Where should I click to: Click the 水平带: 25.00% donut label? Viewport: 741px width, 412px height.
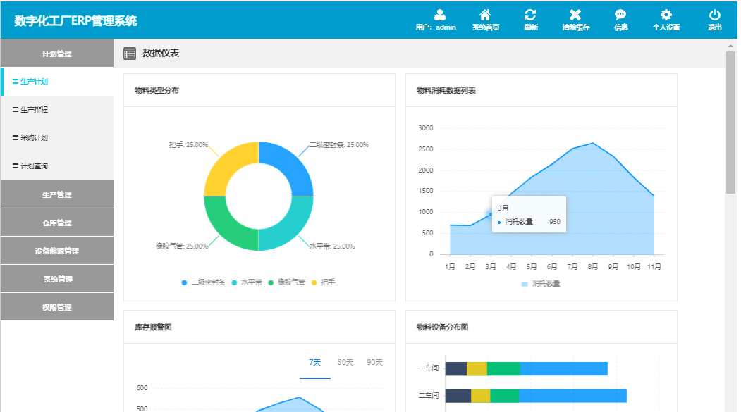click(332, 246)
